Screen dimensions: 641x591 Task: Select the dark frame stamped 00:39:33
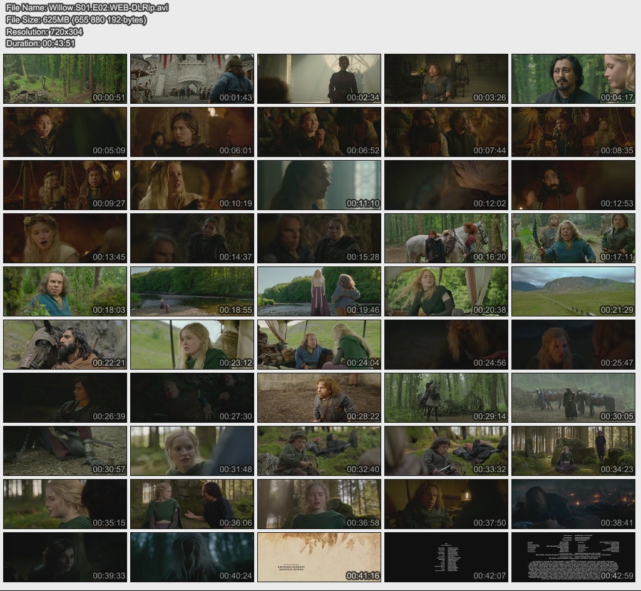tap(65, 557)
